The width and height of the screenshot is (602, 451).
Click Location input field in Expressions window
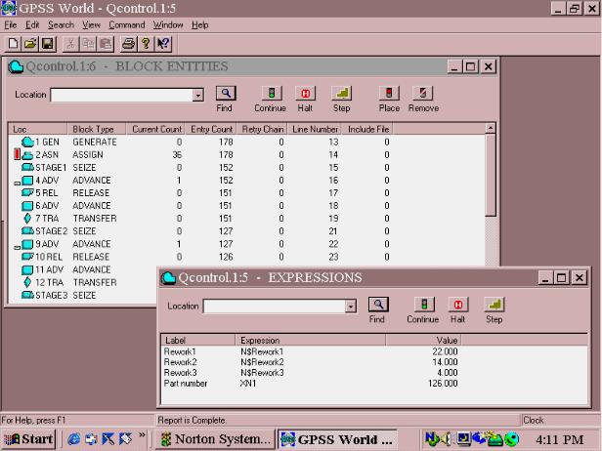(x=274, y=307)
